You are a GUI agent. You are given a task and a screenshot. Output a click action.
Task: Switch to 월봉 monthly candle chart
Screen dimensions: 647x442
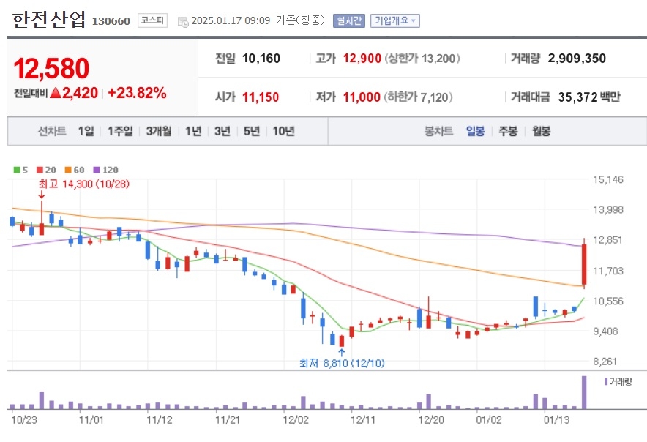click(x=542, y=131)
